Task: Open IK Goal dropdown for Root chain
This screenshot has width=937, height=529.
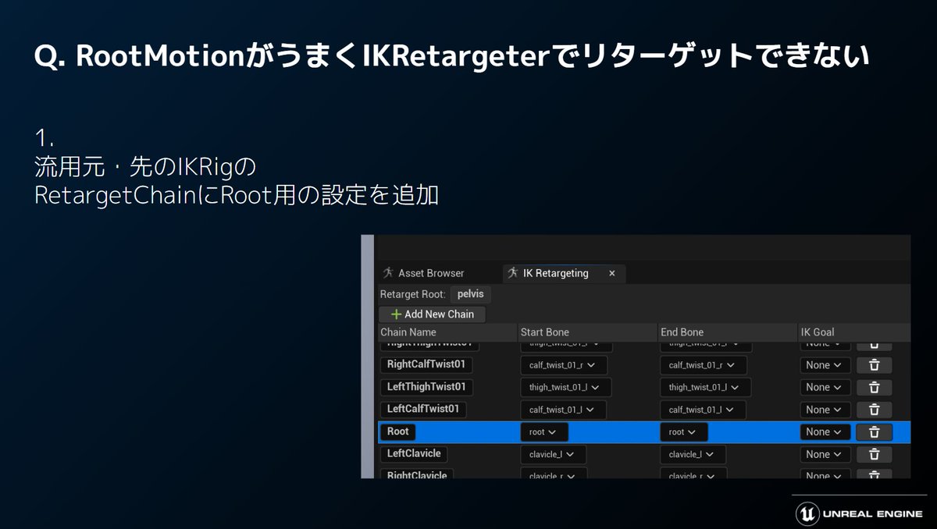Action: click(x=825, y=432)
